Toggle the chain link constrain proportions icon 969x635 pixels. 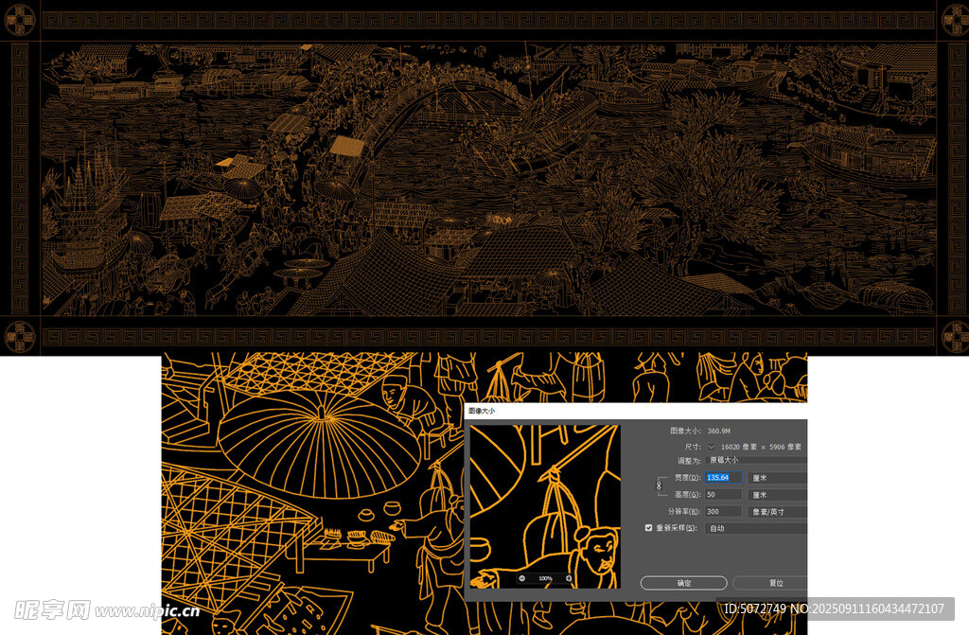click(660, 485)
